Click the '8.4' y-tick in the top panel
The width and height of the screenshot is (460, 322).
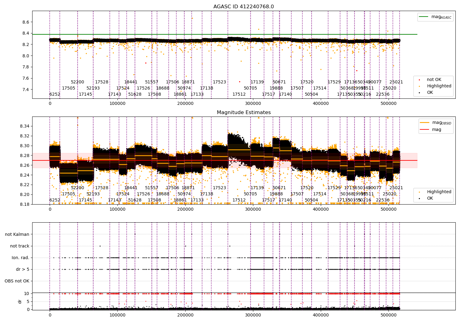(x=26, y=33)
